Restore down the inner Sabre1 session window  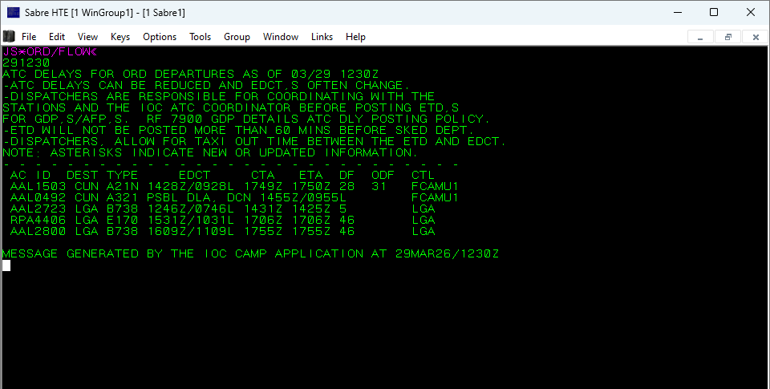727,37
